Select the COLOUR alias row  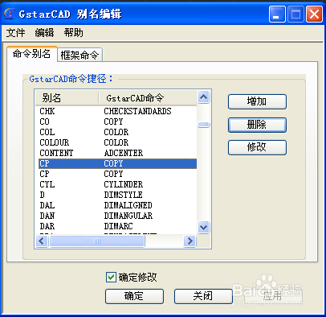coord(118,142)
